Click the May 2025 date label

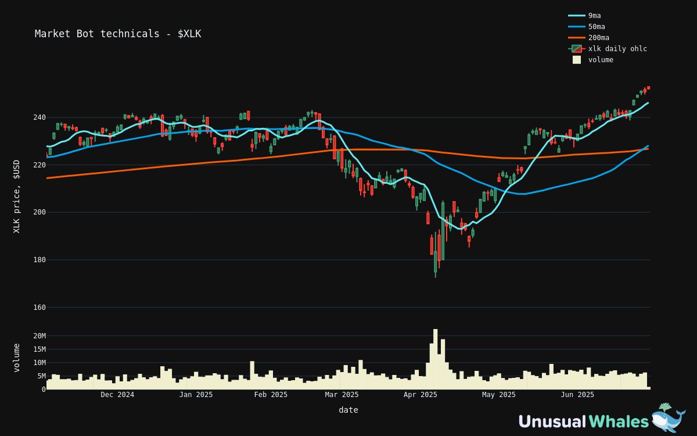pyautogui.click(x=499, y=395)
